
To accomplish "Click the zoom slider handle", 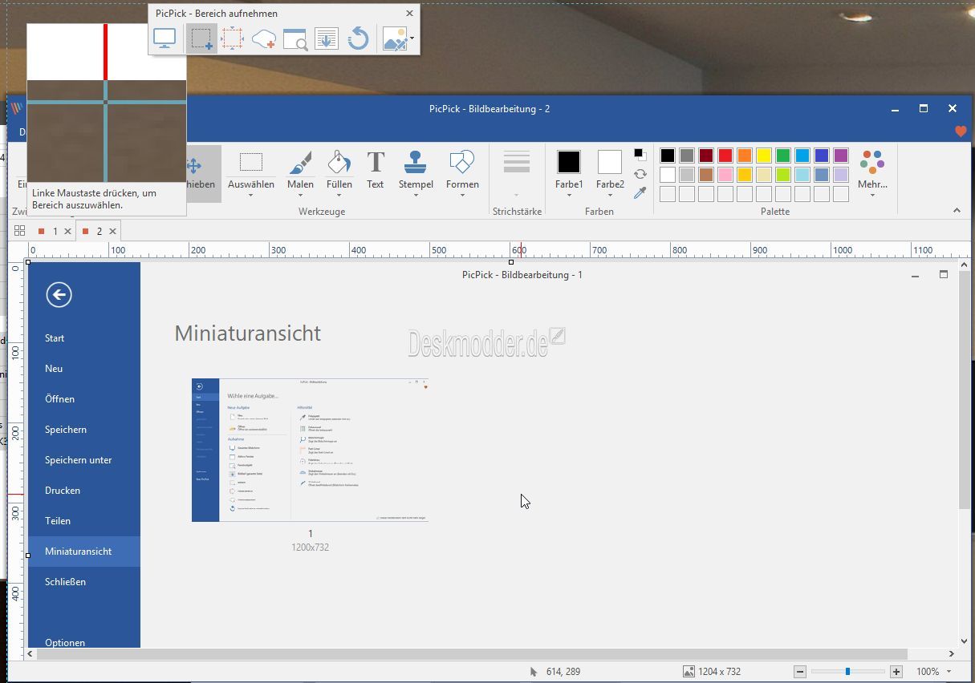I will 847,672.
